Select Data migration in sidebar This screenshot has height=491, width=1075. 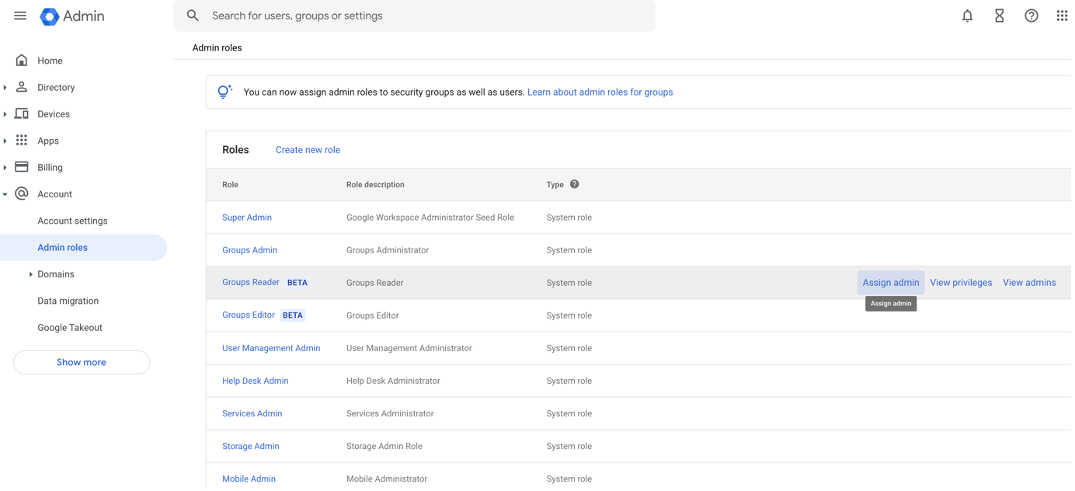pyautogui.click(x=68, y=301)
